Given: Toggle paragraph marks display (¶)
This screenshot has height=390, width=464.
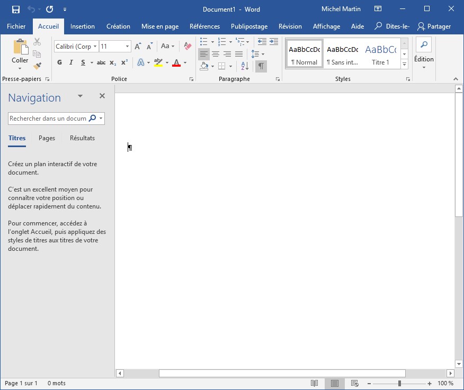Looking at the screenshot, I should tap(261, 66).
